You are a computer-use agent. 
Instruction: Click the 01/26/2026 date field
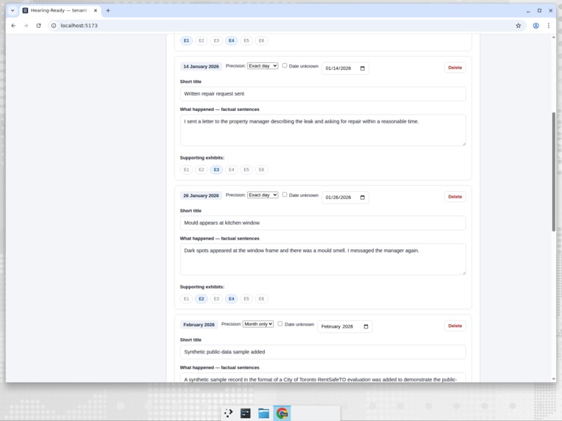(345, 198)
